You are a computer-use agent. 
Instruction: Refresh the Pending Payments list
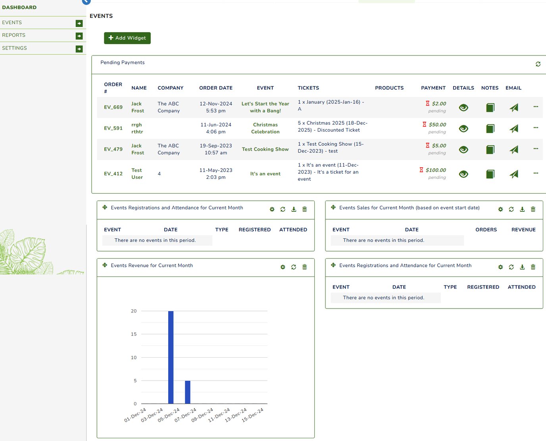[x=538, y=64]
